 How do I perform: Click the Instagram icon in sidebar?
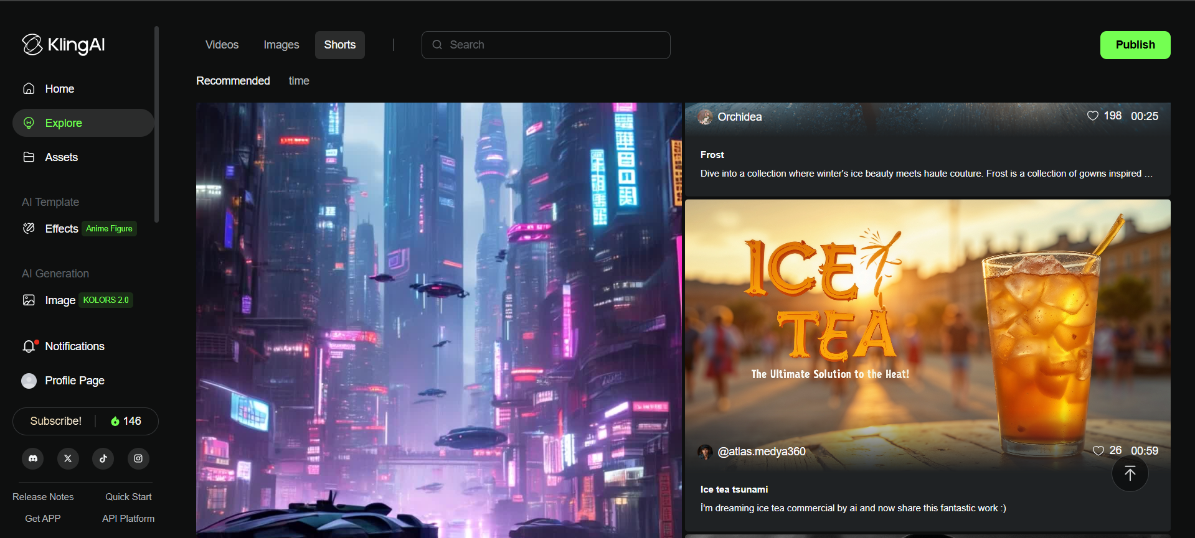(x=138, y=458)
